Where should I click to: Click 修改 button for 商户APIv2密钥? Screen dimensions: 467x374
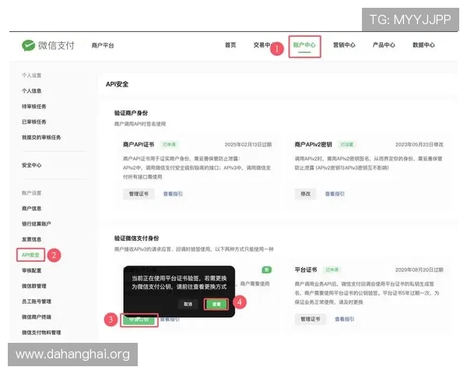click(x=305, y=194)
